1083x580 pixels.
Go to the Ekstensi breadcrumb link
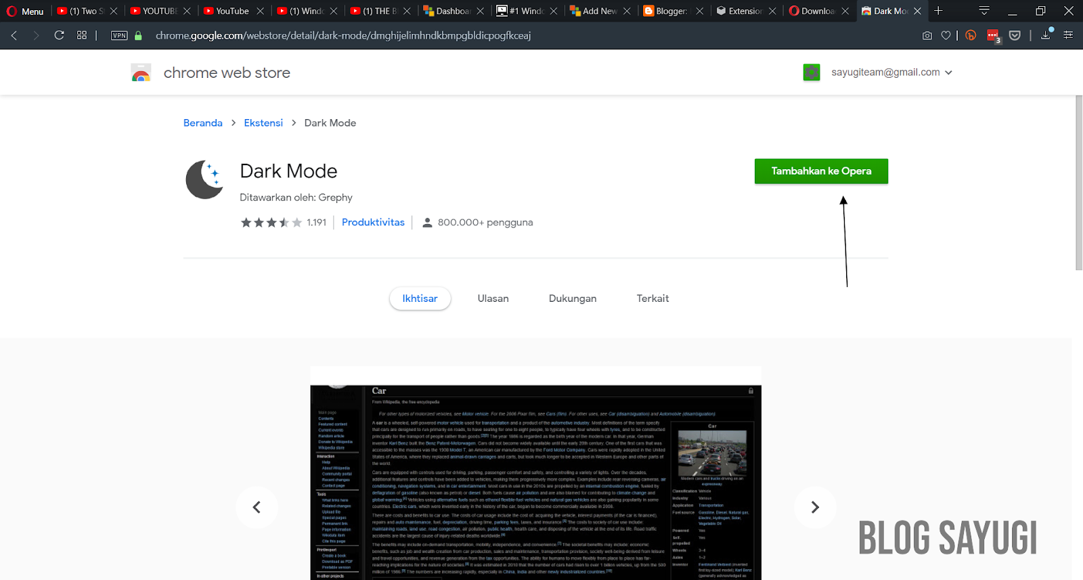(263, 122)
